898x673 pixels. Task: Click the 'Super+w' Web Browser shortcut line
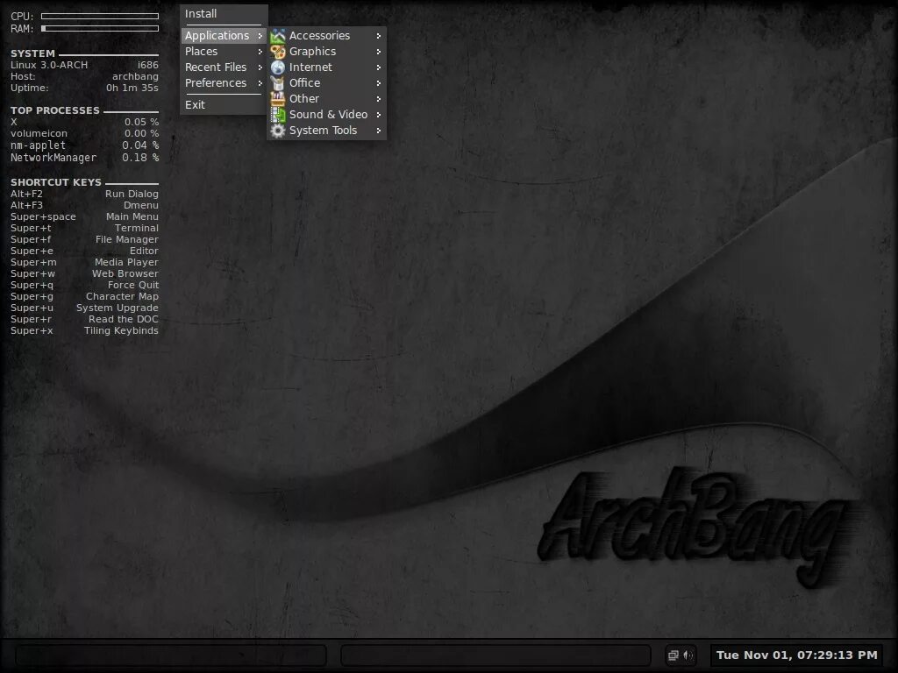tap(84, 274)
